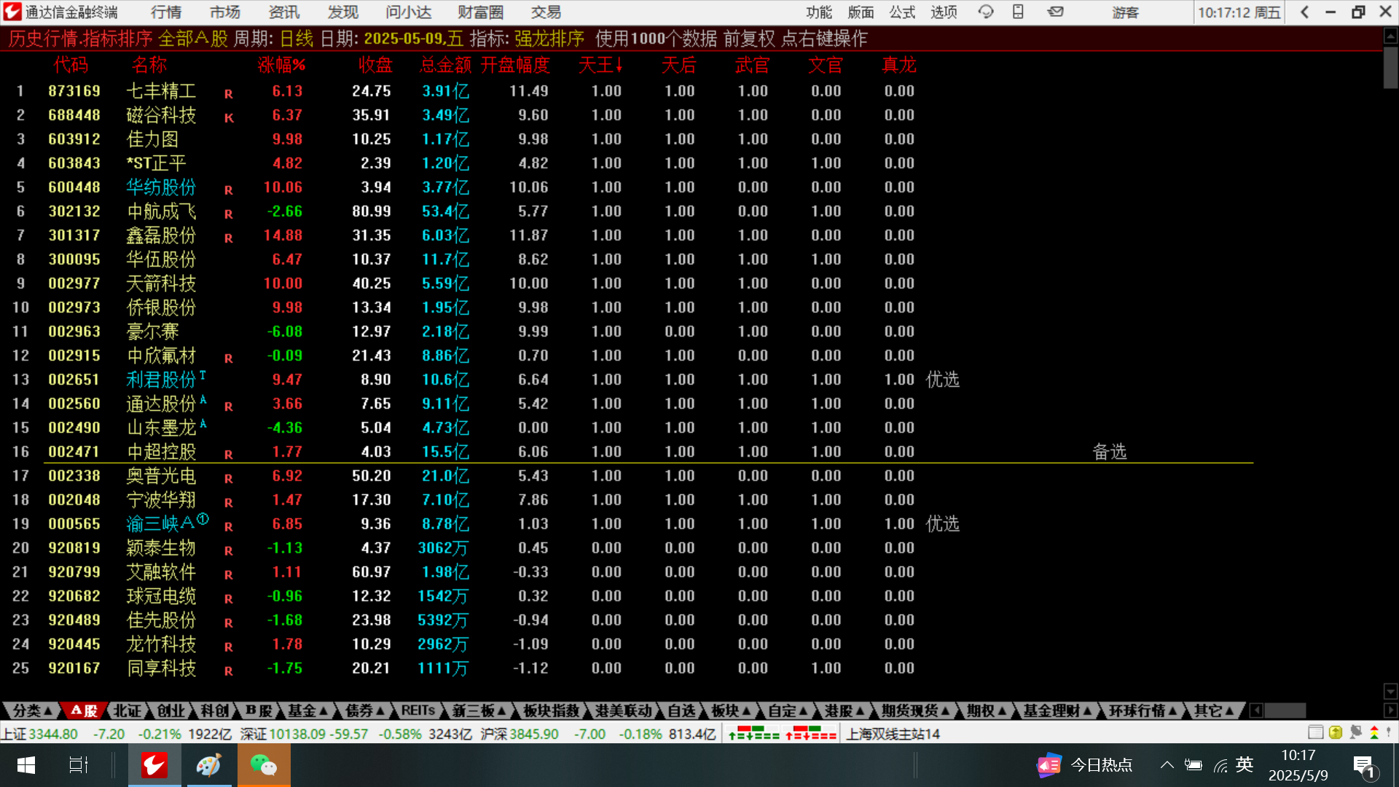Toggle sort on 总金额 column header
This screenshot has height=787, width=1399.
pyautogui.click(x=445, y=66)
